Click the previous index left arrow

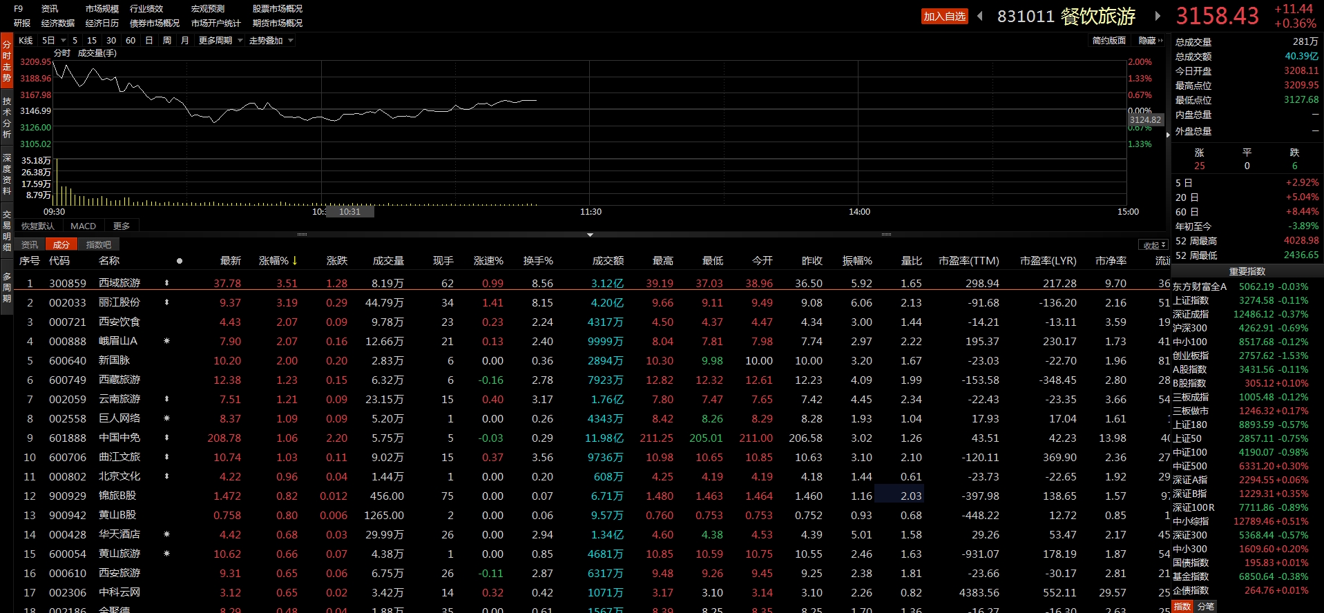[979, 16]
